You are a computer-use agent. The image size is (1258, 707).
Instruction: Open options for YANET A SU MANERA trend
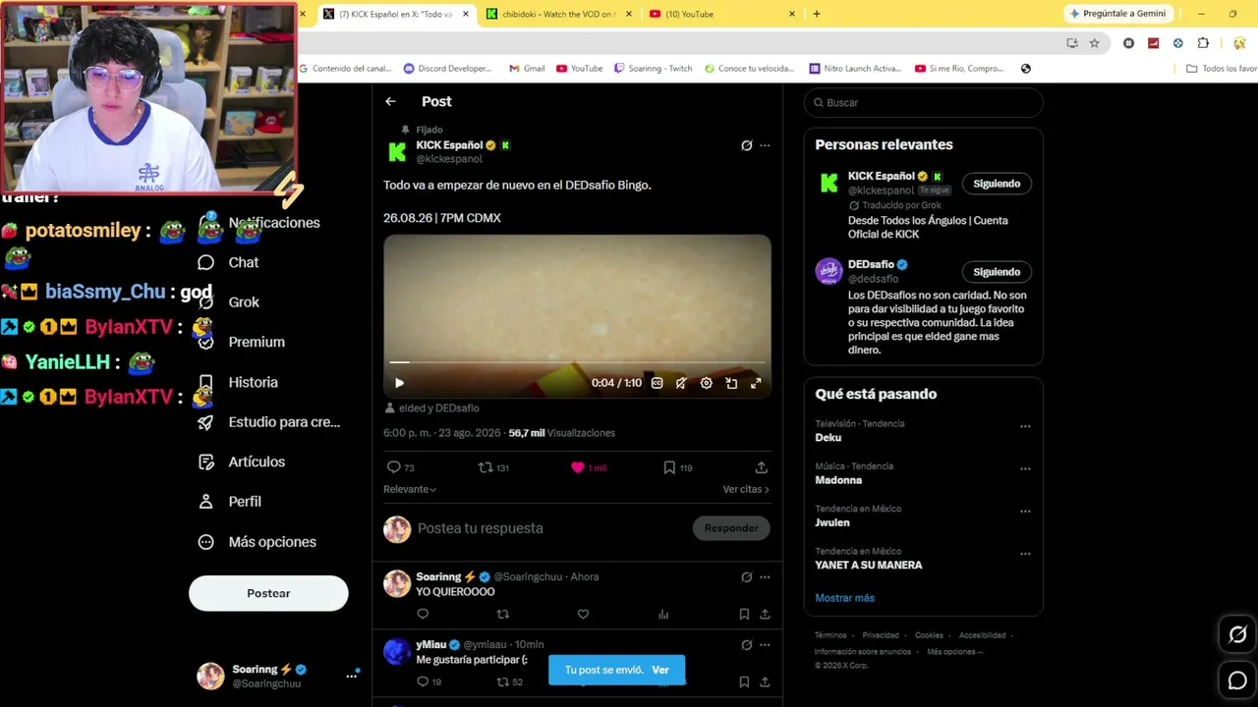1025,554
